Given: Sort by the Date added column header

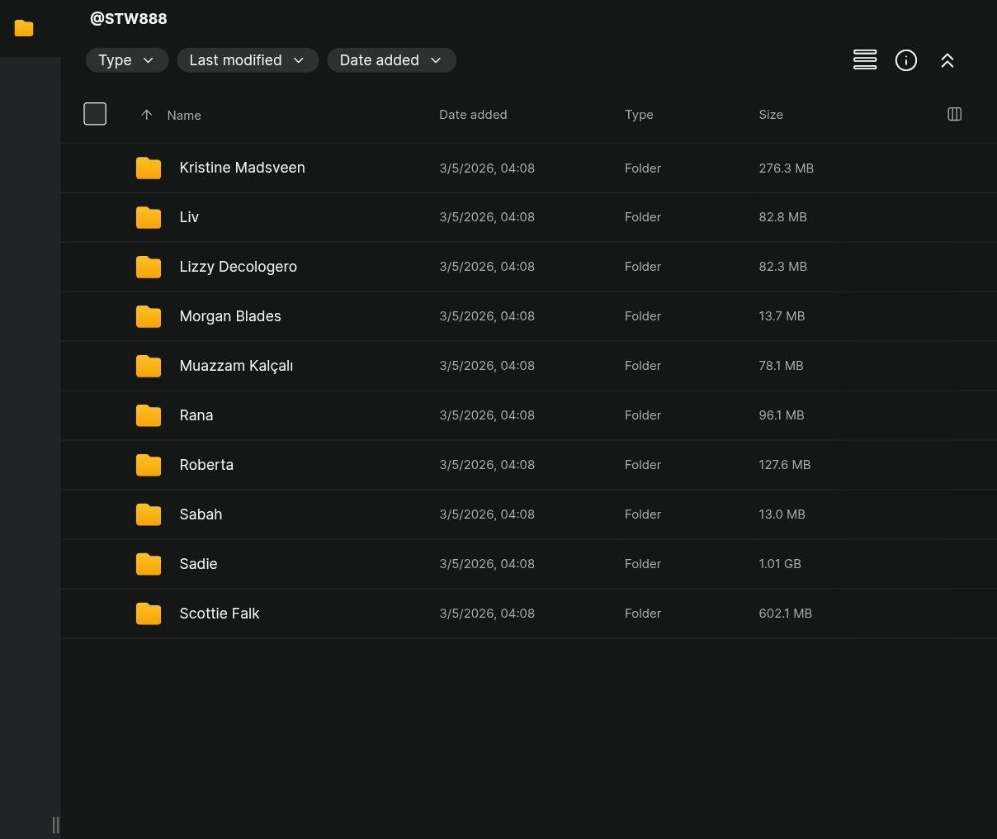Looking at the screenshot, I should coord(472,115).
